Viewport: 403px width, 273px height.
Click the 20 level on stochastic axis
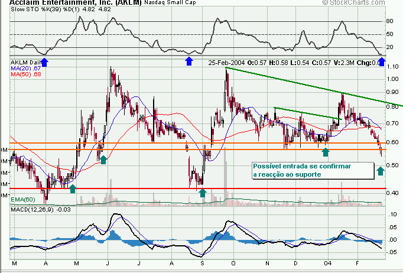[x=389, y=47]
